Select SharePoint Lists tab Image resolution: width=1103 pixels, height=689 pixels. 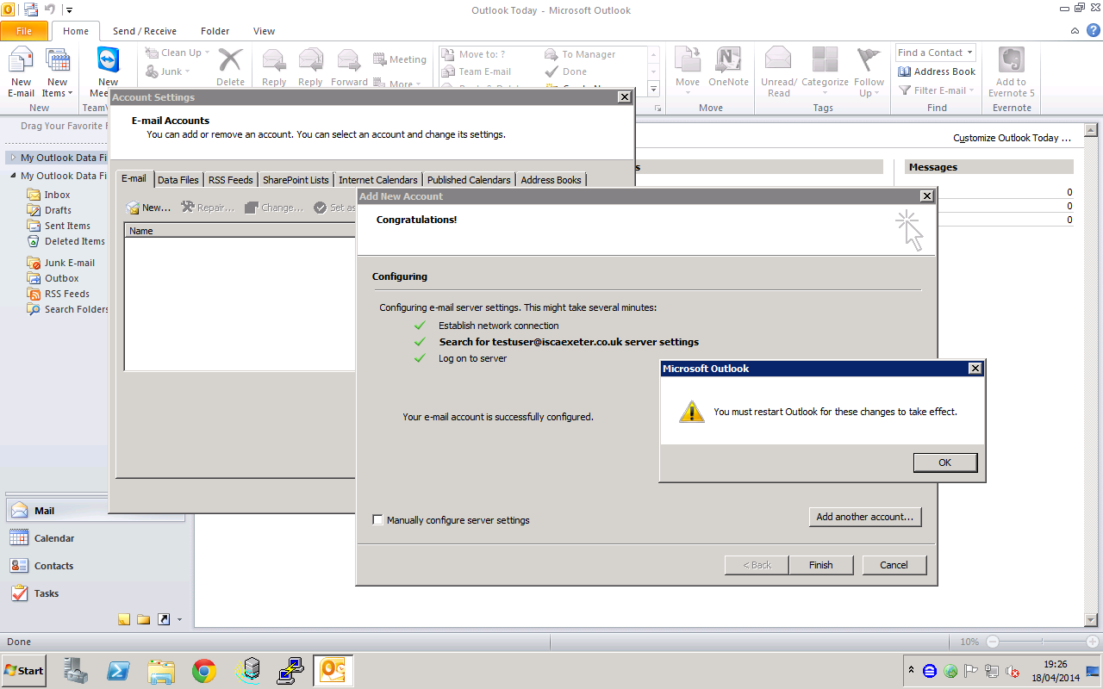tap(296, 180)
